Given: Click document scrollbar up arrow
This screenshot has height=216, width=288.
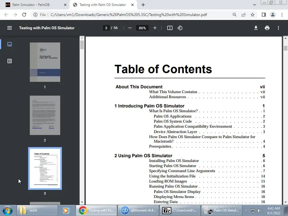Looking at the screenshot, I should [285, 38].
